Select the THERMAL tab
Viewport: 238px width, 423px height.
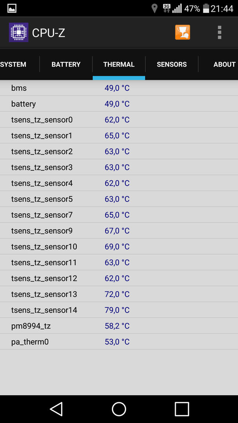[x=119, y=65]
